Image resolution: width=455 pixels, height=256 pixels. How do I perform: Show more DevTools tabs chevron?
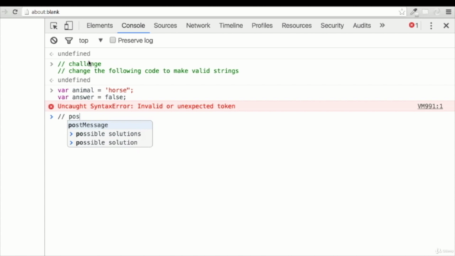(x=382, y=26)
